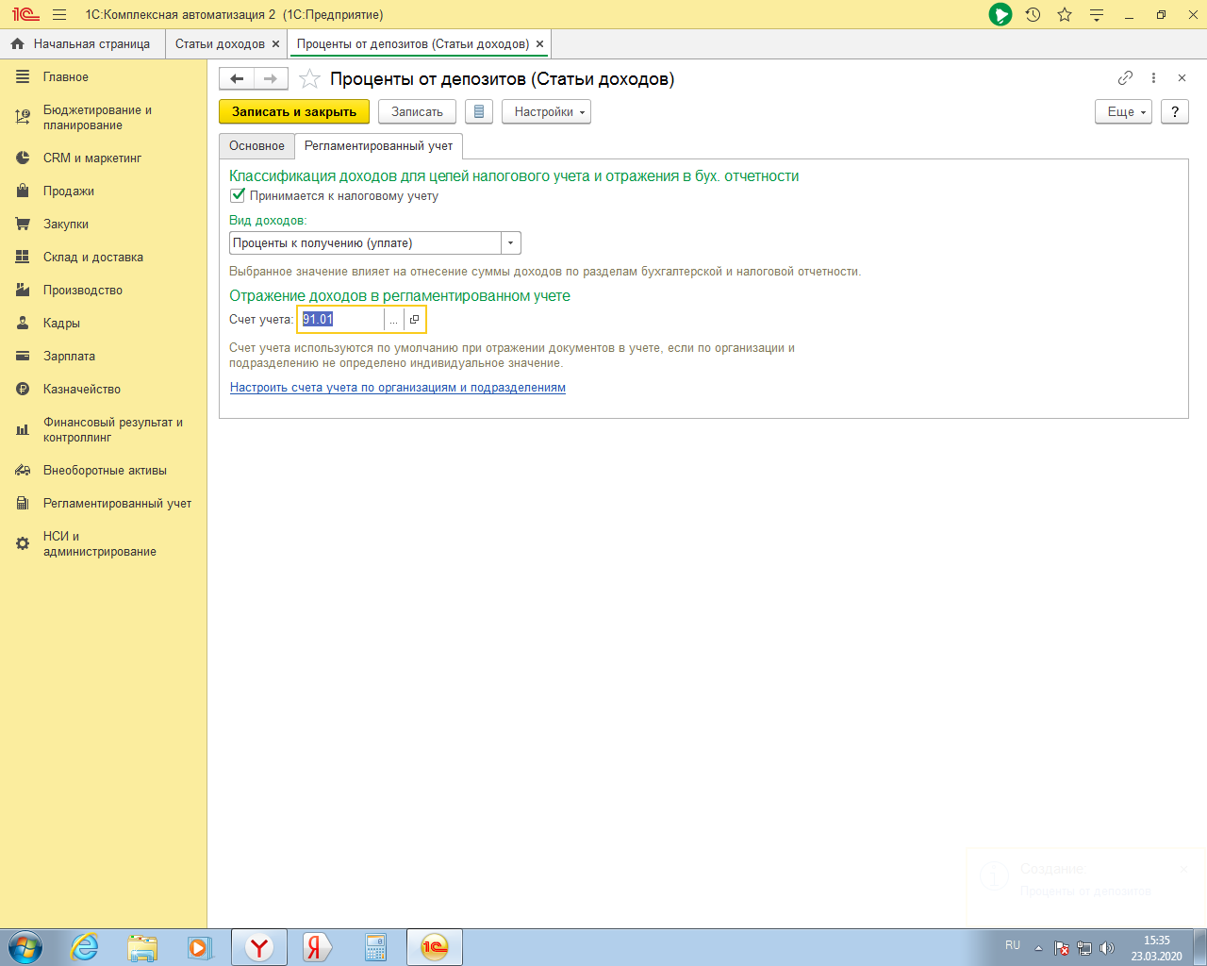Click the Yandex red Я taskbar icon
The width and height of the screenshot is (1207, 966).
coord(317,947)
